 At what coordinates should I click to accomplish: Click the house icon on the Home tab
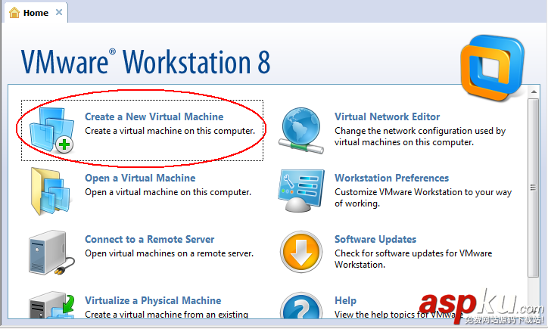click(x=14, y=13)
